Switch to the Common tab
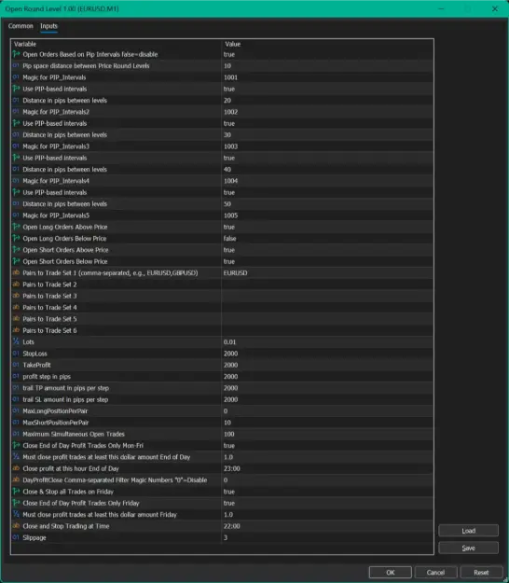This screenshot has height=583, width=509. (21, 26)
